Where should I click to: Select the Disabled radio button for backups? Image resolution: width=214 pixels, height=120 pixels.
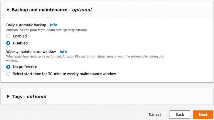pos(8,43)
